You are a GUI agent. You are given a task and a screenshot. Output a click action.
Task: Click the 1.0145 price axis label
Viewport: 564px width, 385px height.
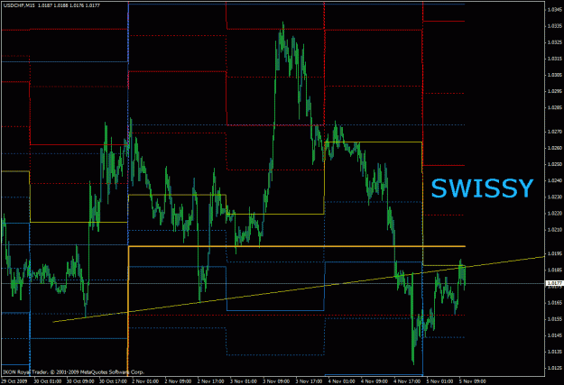pyautogui.click(x=555, y=335)
